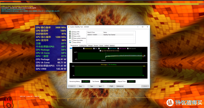
Task: Click the CPUID button
Action: [x=111, y=86]
